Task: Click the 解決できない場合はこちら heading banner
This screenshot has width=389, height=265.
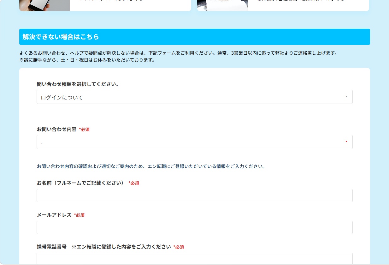Action: [194, 37]
